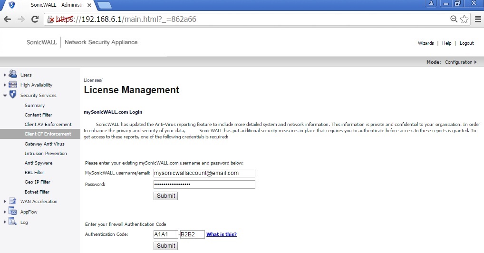The width and height of the screenshot is (484, 253).
Task: Click the High Availability icon
Action: click(13, 85)
